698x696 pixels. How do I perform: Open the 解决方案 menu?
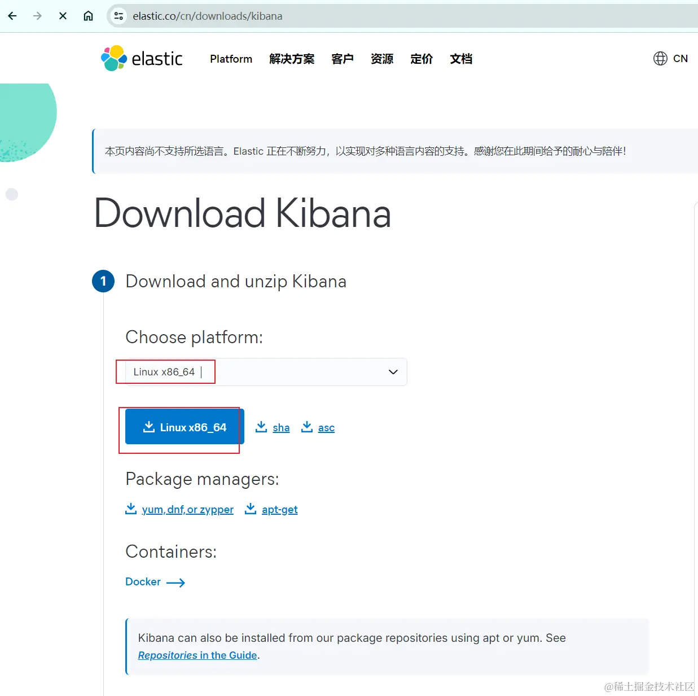tap(292, 59)
